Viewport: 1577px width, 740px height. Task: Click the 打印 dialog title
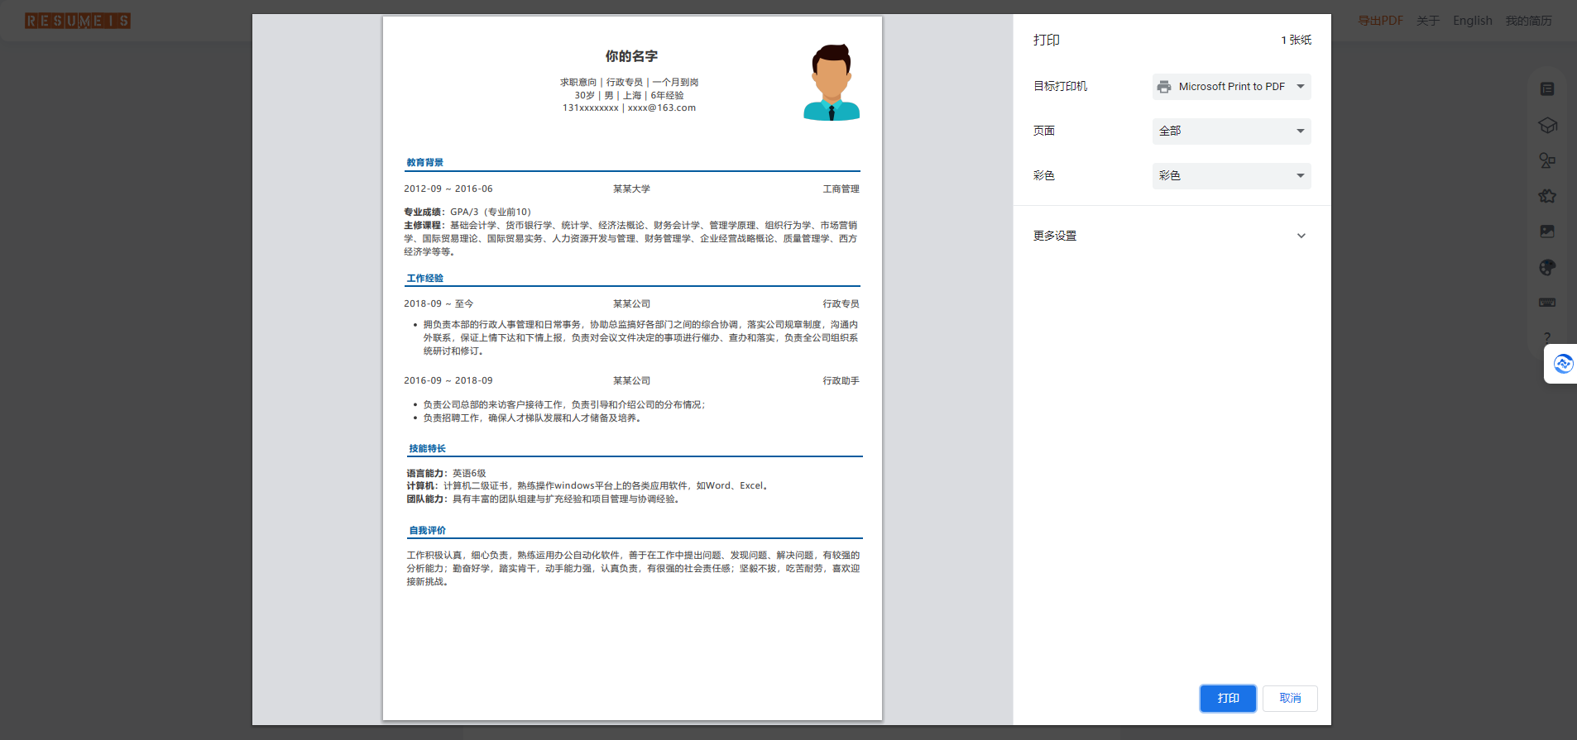[x=1047, y=41]
